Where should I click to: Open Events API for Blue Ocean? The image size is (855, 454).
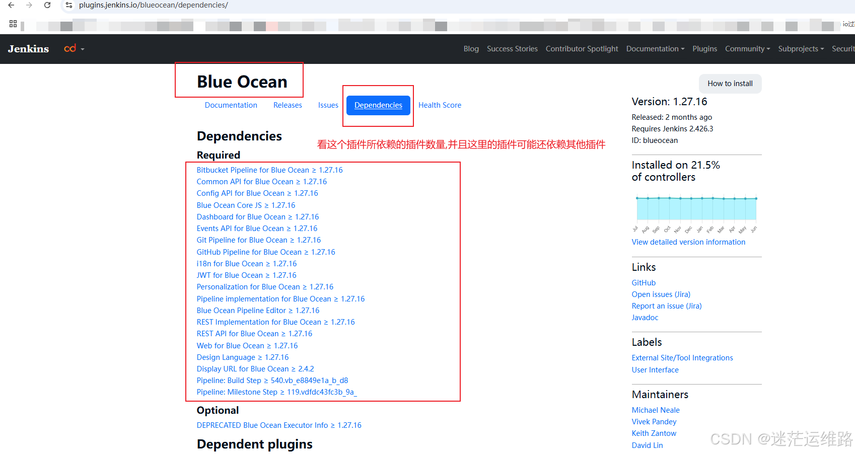coord(257,229)
